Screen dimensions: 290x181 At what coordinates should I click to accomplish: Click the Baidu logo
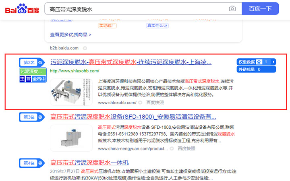22,8
